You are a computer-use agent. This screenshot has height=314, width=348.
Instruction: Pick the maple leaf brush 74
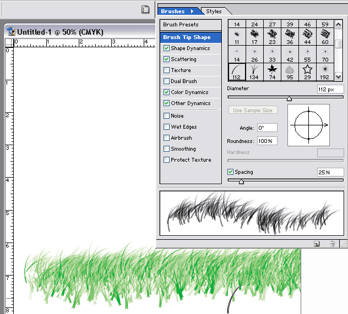272,72
